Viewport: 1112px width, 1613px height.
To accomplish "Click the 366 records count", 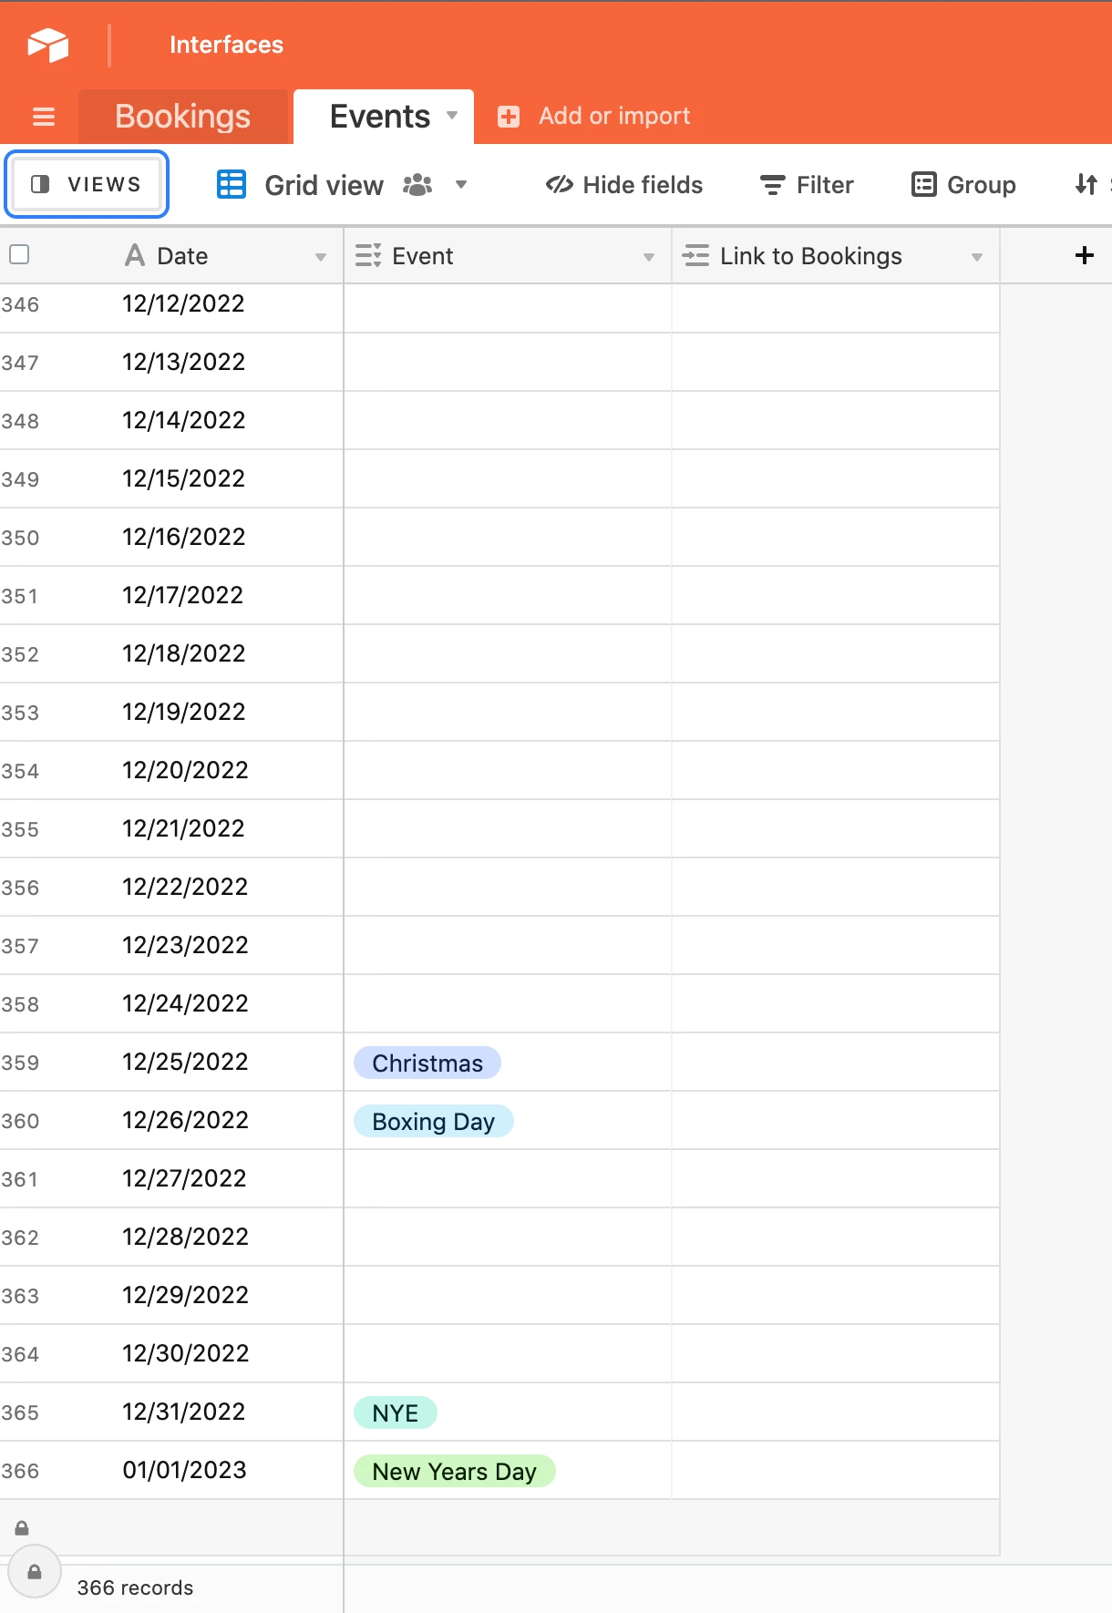I will coord(135,1587).
